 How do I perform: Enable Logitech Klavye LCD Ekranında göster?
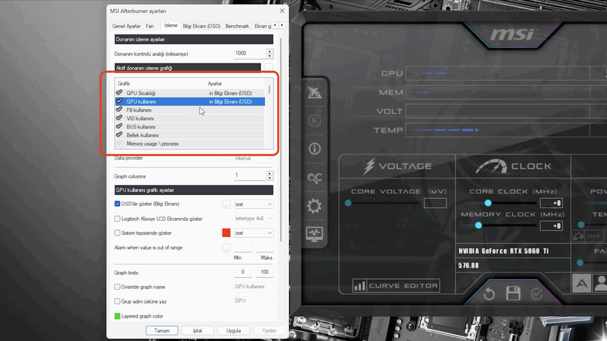coord(117,218)
